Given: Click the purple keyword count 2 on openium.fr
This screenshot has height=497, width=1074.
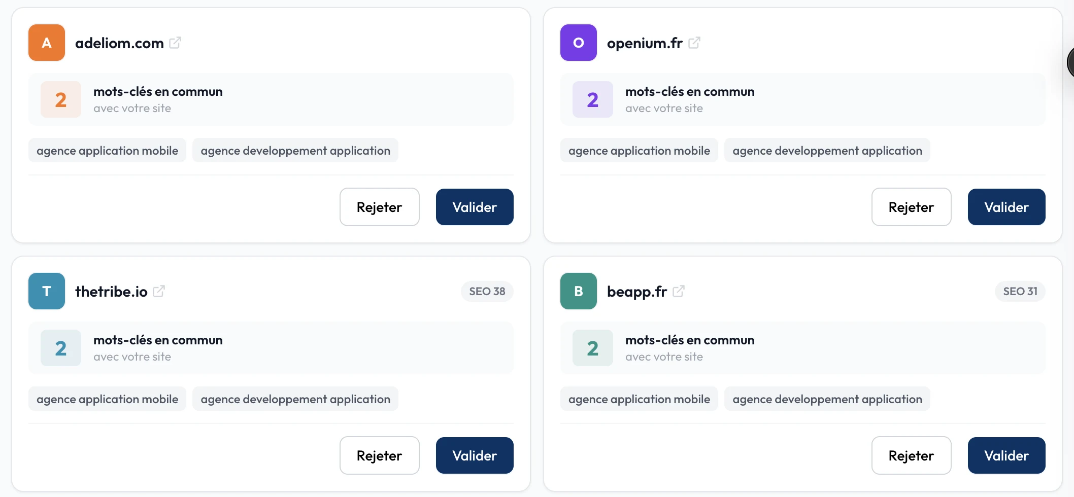Looking at the screenshot, I should click(593, 99).
